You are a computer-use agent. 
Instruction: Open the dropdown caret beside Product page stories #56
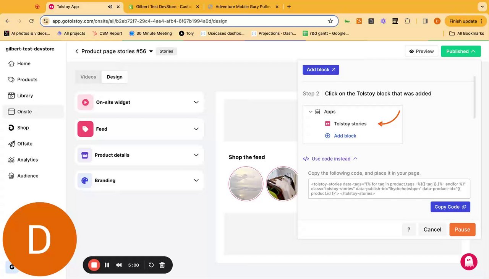pyautogui.click(x=151, y=51)
